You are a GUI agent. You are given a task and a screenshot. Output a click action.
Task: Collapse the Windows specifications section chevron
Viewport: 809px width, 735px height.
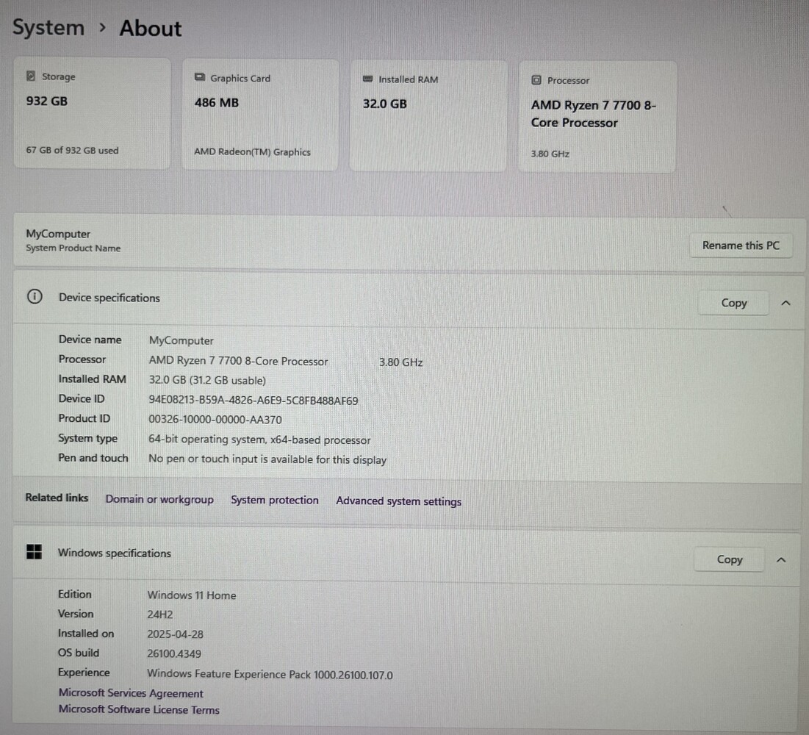781,559
